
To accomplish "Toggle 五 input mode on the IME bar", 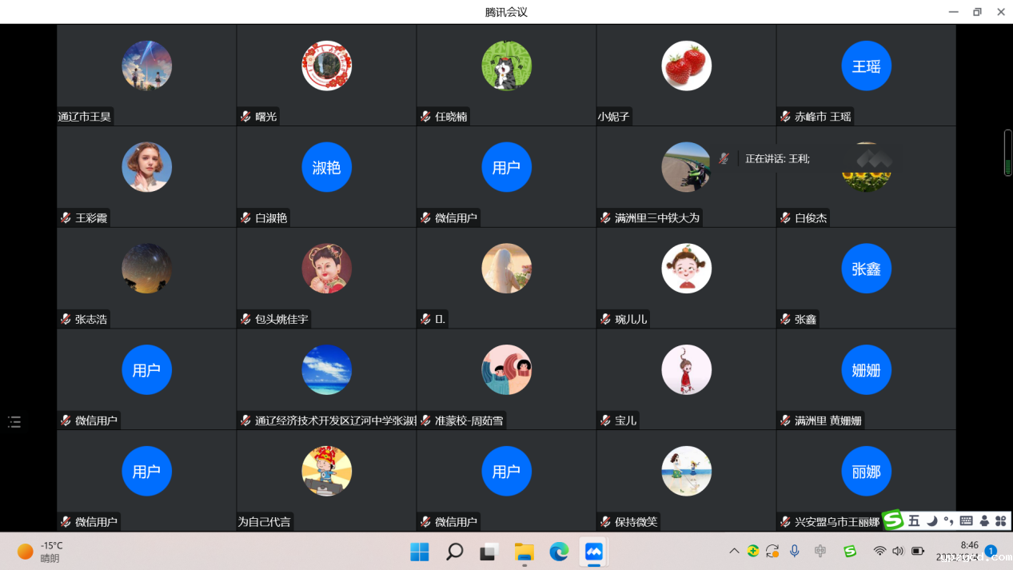I will tap(914, 521).
